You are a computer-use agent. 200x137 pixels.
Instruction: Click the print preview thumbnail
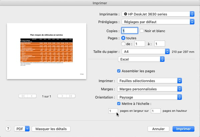(x=47, y=51)
